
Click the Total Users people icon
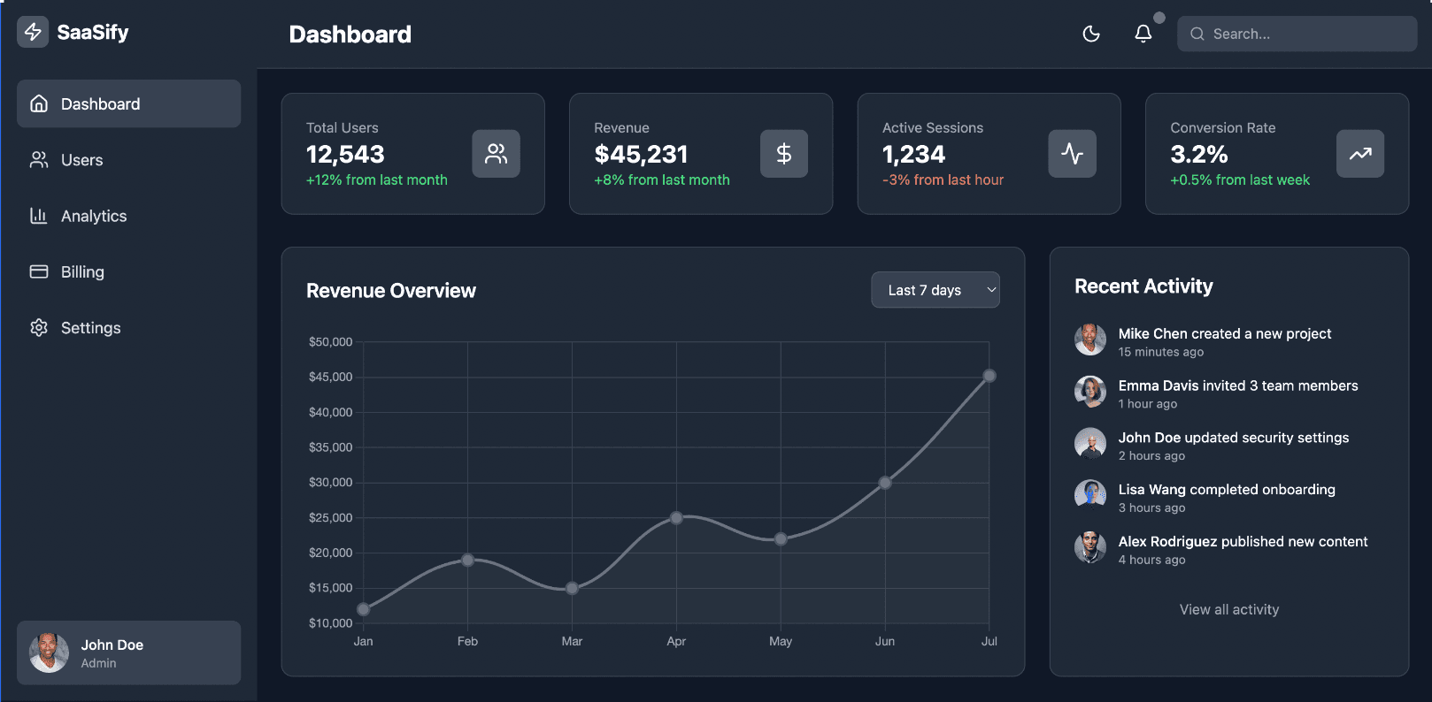(496, 154)
